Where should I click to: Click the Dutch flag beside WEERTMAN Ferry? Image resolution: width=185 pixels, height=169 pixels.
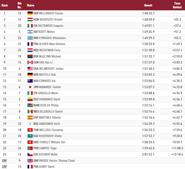pos(30,50)
